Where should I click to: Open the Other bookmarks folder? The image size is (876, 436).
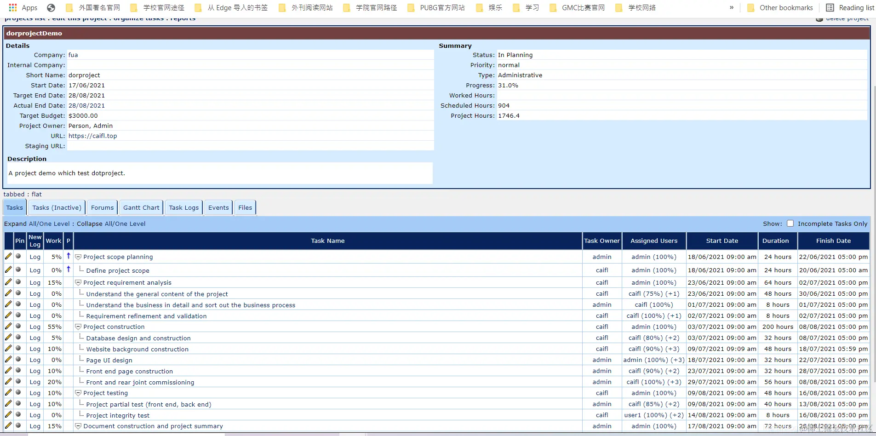click(x=780, y=7)
